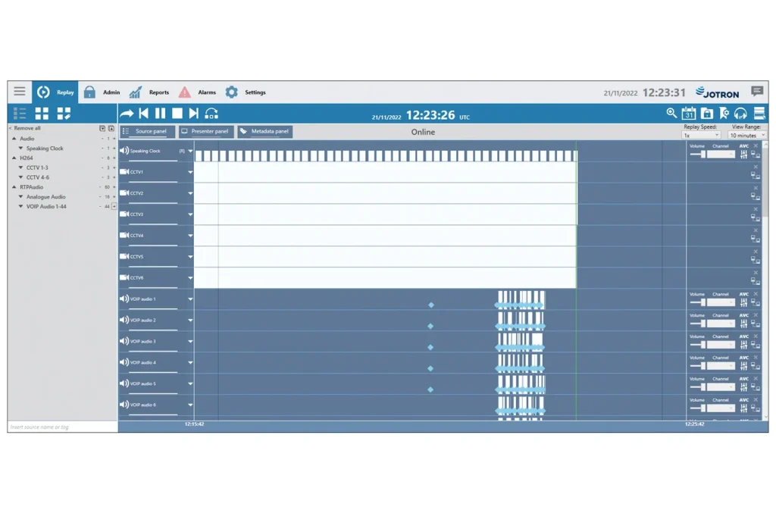Toggle the Presenter panel
The image size is (776, 513).
point(206,132)
